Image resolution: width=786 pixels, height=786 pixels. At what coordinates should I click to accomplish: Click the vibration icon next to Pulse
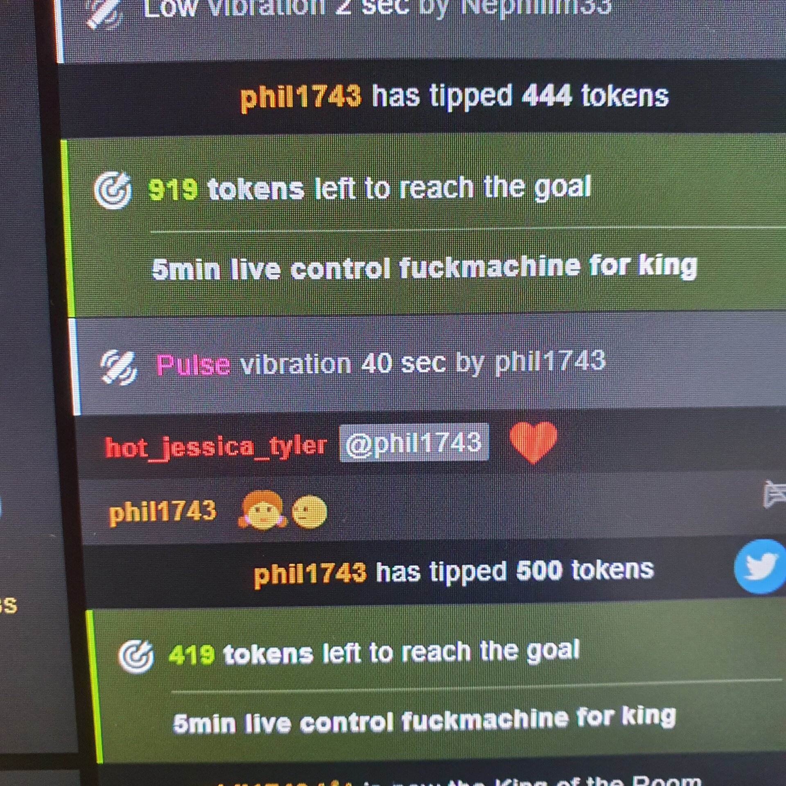point(119,367)
